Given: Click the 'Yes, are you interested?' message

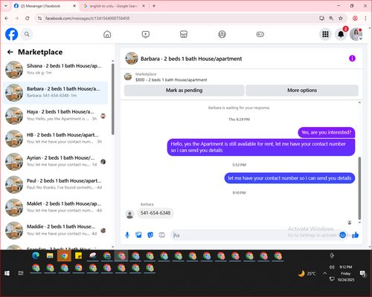Looking at the screenshot, I should pyautogui.click(x=327, y=132).
